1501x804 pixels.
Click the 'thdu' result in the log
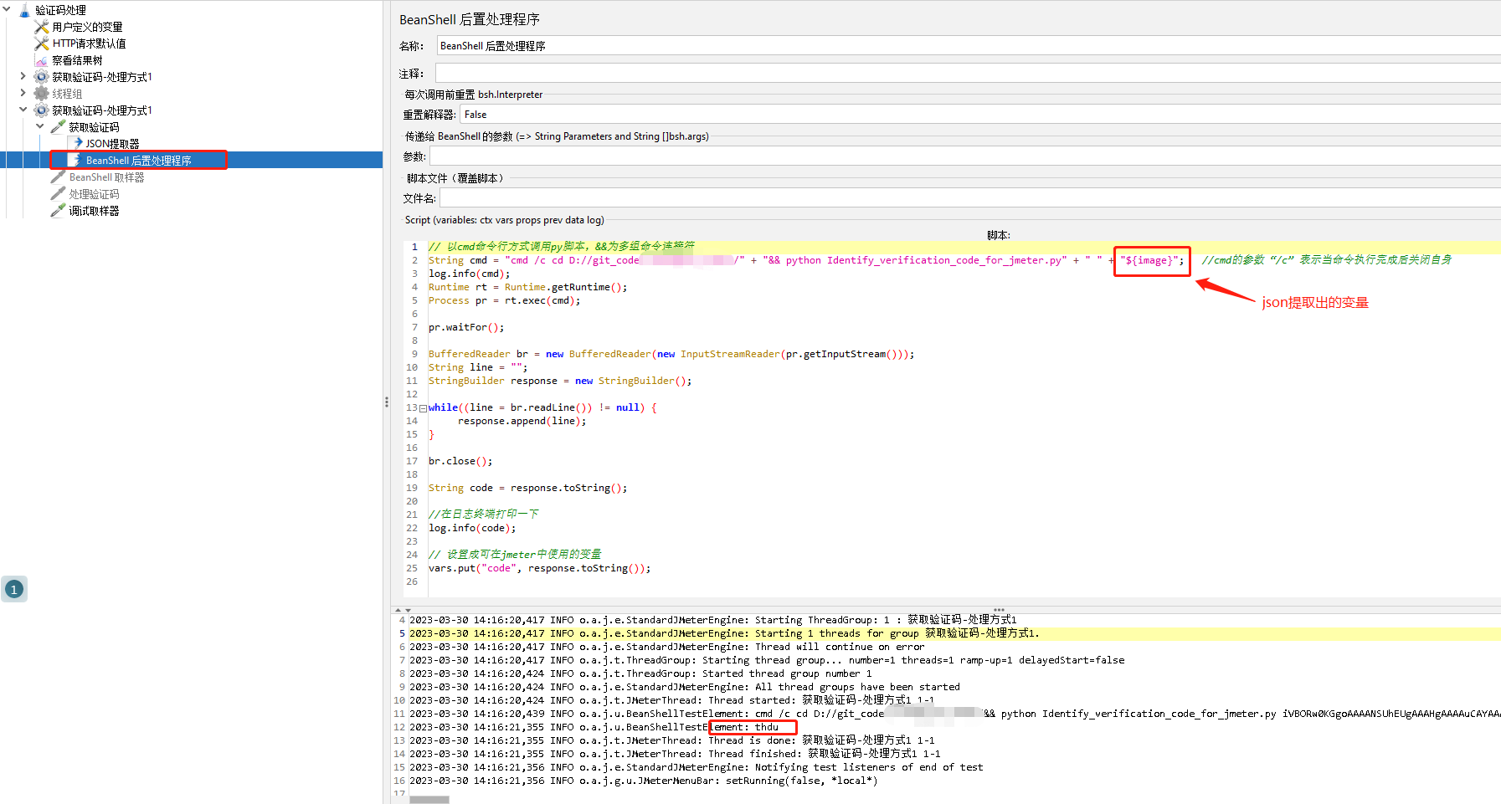tap(766, 727)
